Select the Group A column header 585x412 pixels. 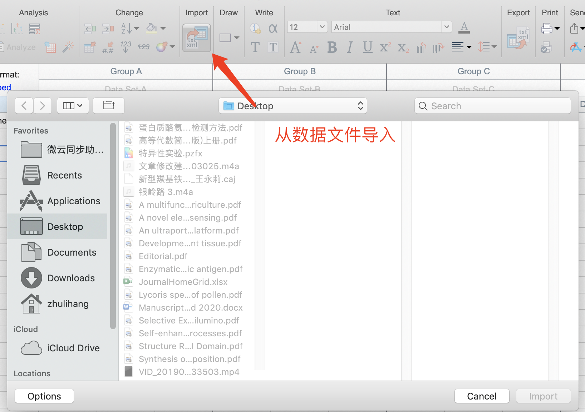click(x=126, y=71)
